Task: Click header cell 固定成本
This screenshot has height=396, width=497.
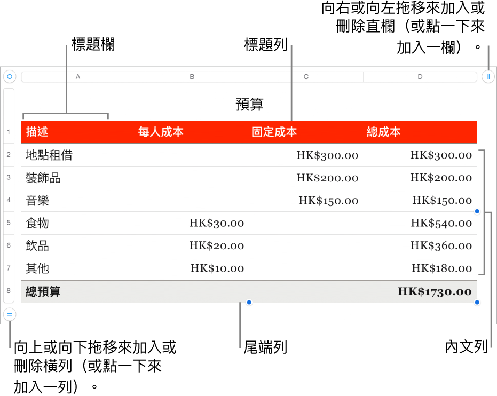Action: 306,132
